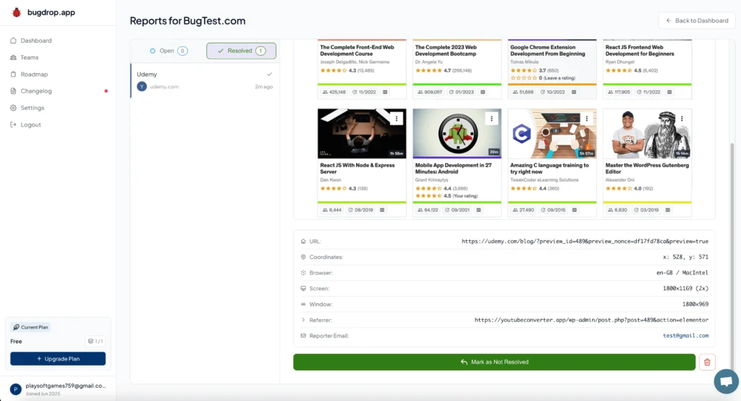Click the Reports for BugTest.com heading
Screen dimensions: 741x401
click(187, 21)
